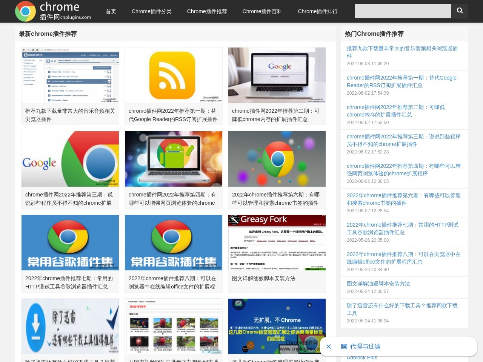
Task: Open sidebar link 图文详解油猴脚本安装方法
Action: coord(378,284)
